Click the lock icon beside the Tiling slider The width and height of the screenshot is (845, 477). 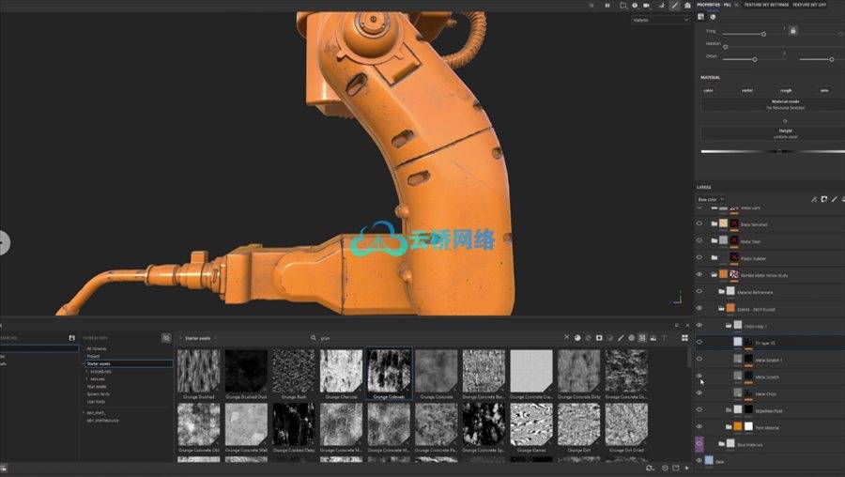pyautogui.click(x=792, y=31)
